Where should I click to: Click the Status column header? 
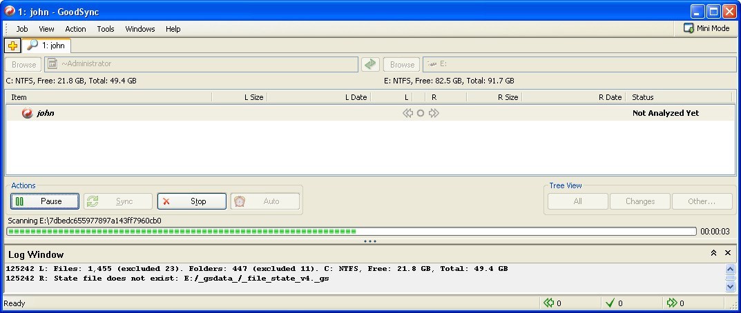click(x=679, y=97)
